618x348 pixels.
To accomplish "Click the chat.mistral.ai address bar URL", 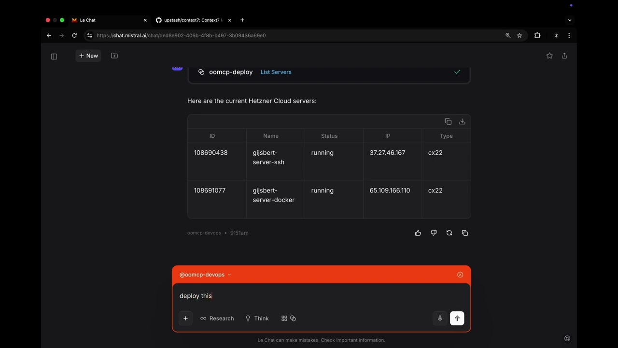I will point(181,35).
